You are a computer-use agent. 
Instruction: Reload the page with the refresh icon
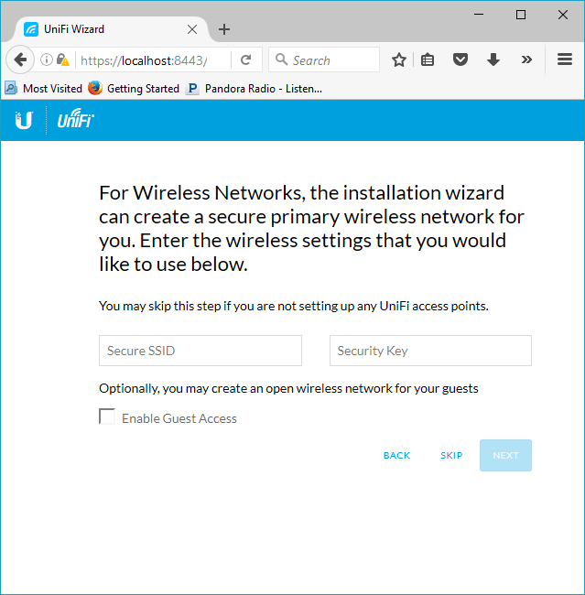[245, 60]
